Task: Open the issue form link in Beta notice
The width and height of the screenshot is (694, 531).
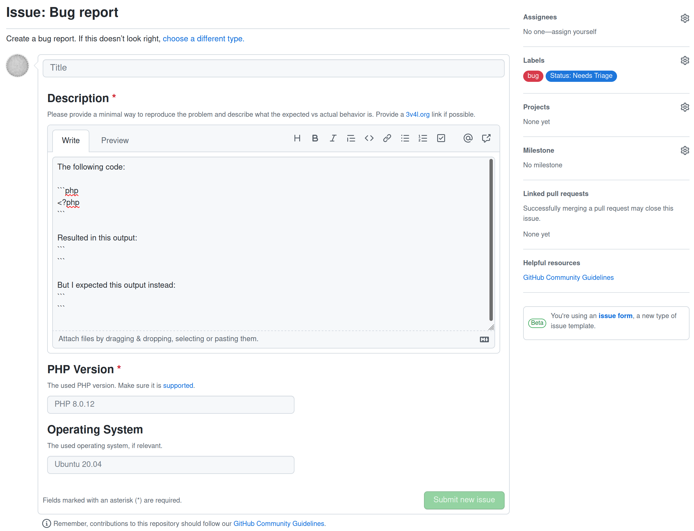Action: 615,316
